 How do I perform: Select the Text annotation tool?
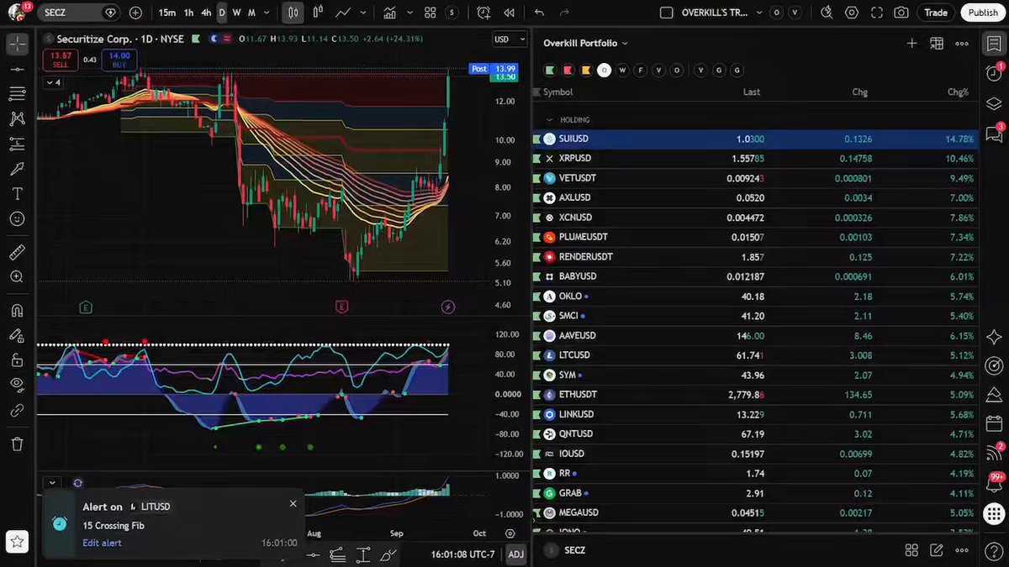coord(17,193)
